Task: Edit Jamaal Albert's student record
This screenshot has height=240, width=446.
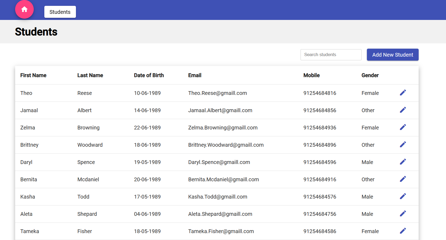Action: pyautogui.click(x=403, y=110)
